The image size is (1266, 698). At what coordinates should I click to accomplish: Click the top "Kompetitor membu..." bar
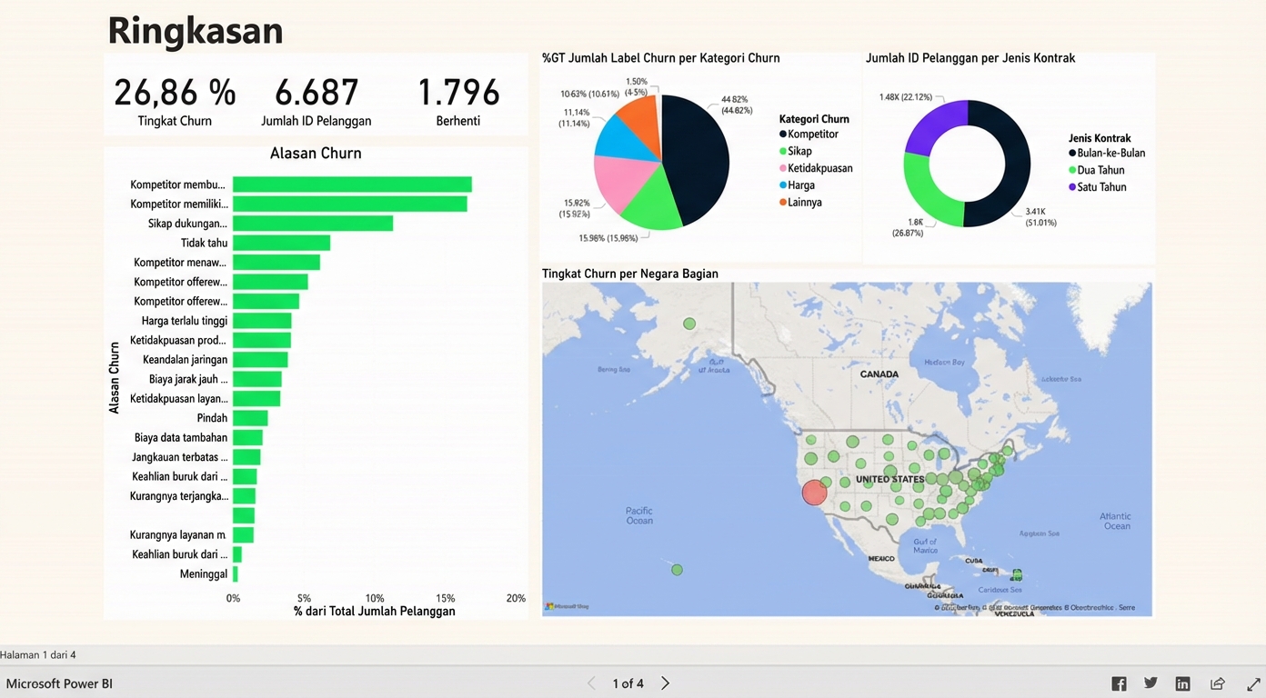(352, 184)
